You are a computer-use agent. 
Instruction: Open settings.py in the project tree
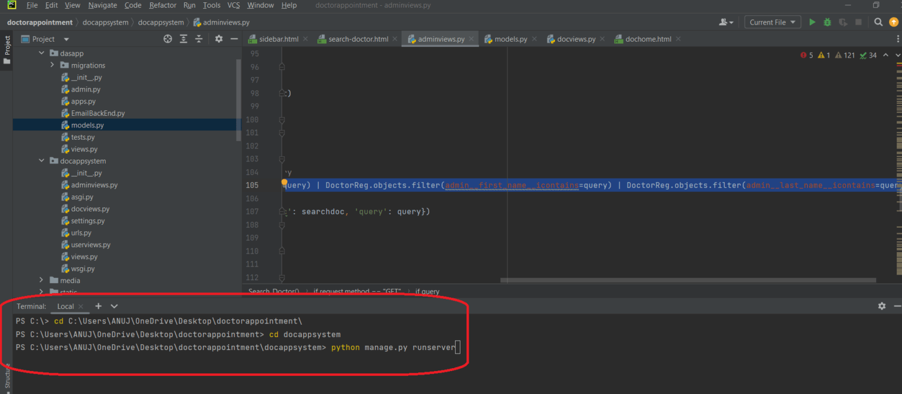pyautogui.click(x=87, y=221)
